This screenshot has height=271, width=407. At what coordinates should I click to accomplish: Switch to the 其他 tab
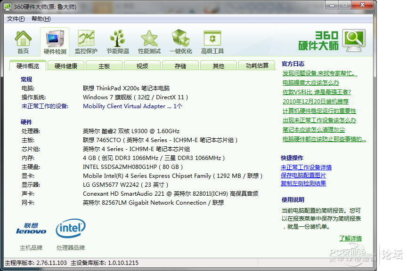219,66
